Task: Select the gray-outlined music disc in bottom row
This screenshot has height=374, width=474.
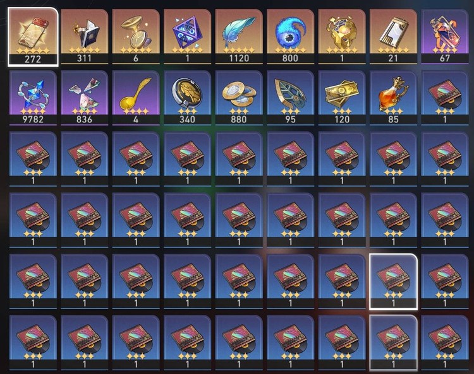Action: coord(393,342)
